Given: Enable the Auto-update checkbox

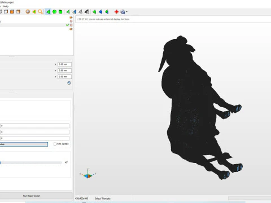Looking at the screenshot, I should click(x=55, y=144).
